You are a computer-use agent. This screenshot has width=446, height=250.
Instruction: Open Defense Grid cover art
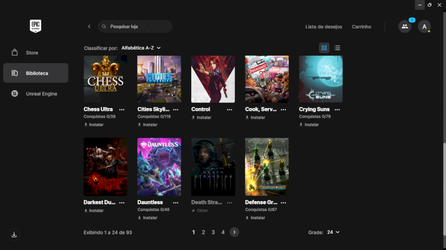[267, 167]
